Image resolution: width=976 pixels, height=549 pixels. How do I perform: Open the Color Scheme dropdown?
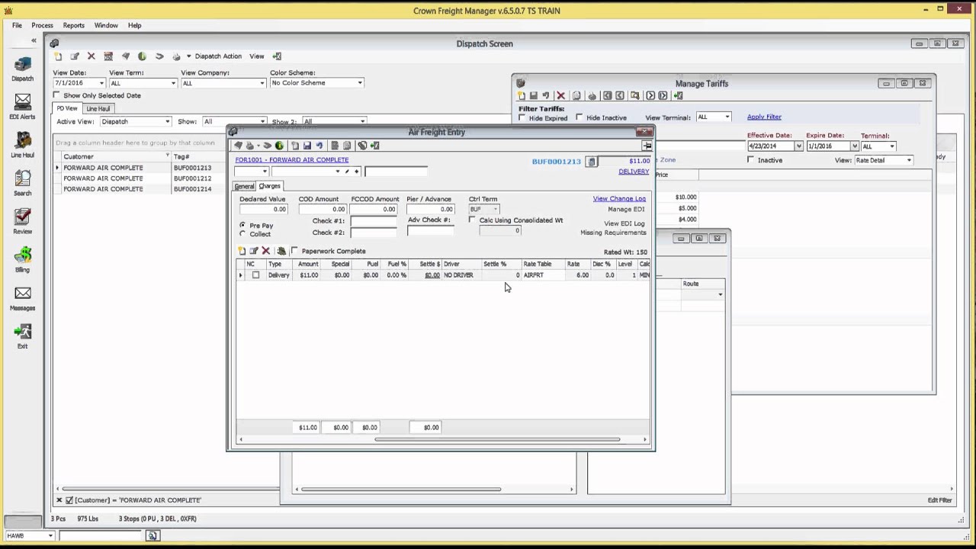click(360, 83)
